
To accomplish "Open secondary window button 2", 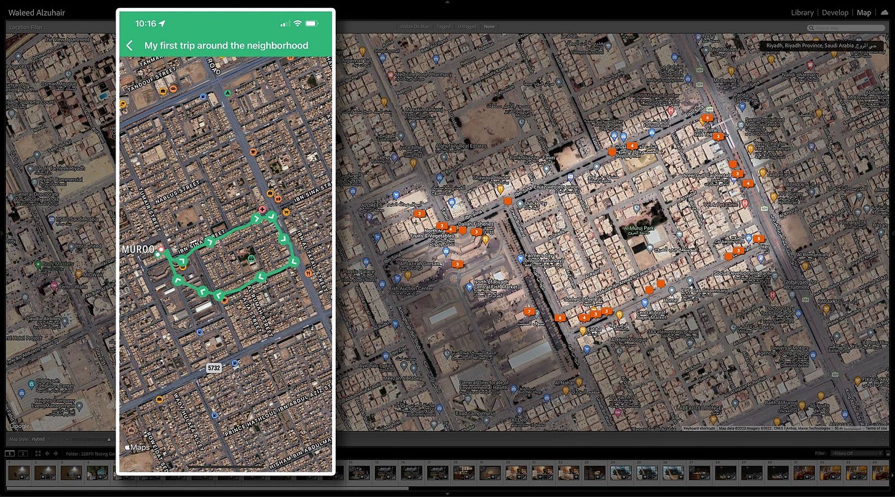I will [x=23, y=453].
